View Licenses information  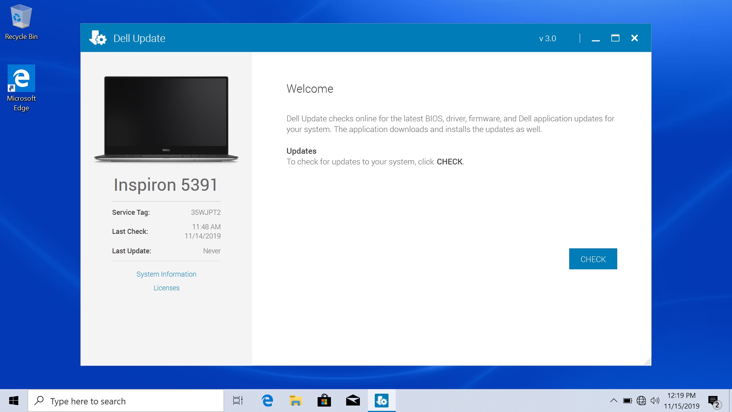pyautogui.click(x=166, y=288)
